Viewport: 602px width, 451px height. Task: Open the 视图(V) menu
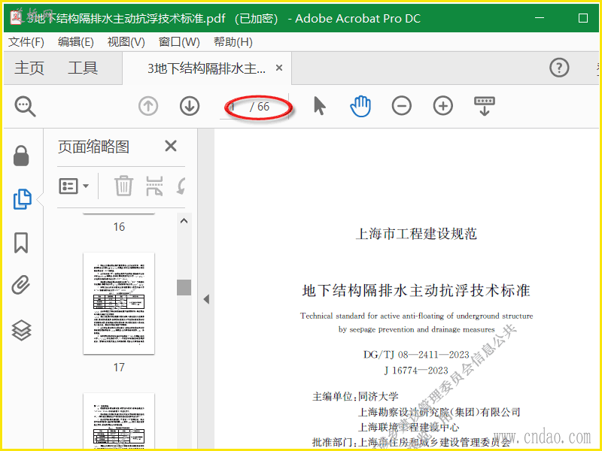pos(126,42)
